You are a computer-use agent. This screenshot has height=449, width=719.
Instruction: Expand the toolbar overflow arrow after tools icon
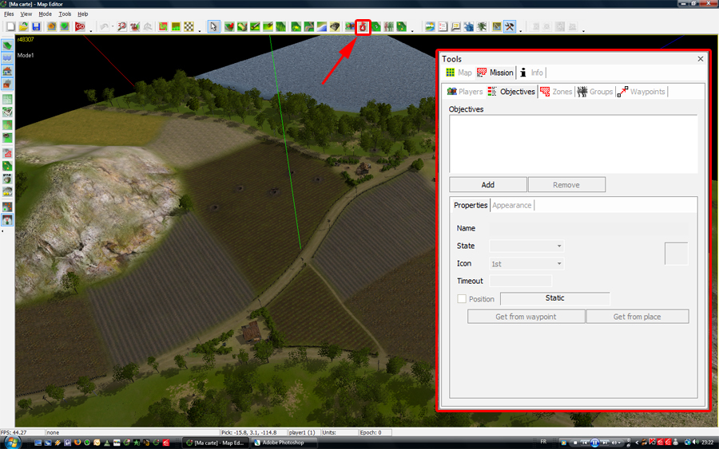(520, 30)
